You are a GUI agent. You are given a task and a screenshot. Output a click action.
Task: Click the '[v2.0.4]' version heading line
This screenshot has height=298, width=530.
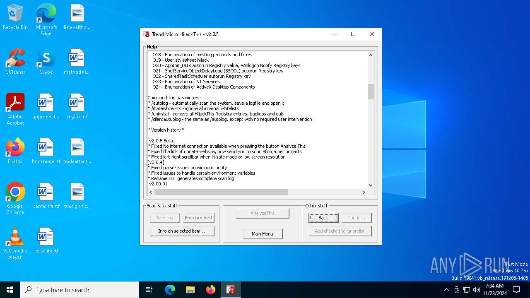point(156,162)
